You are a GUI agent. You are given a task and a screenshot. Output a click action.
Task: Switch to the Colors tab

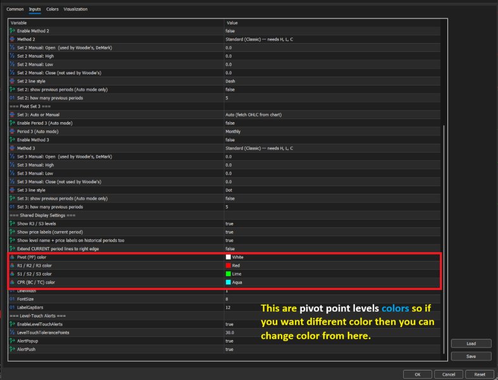tap(53, 9)
